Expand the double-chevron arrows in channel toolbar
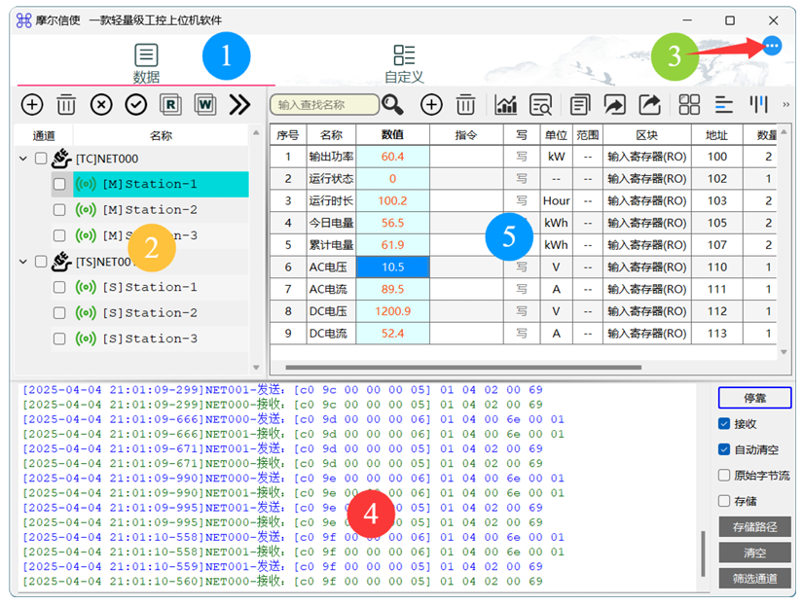This screenshot has height=606, width=803. [x=239, y=104]
